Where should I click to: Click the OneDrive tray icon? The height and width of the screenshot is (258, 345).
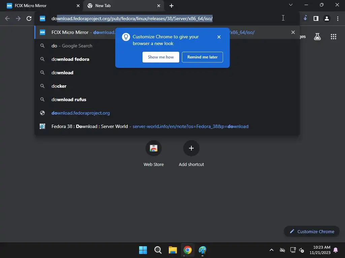[x=282, y=250]
